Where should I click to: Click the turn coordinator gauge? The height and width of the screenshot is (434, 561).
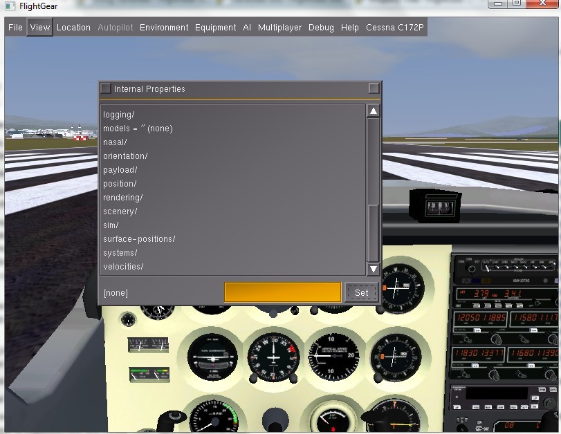coord(212,357)
